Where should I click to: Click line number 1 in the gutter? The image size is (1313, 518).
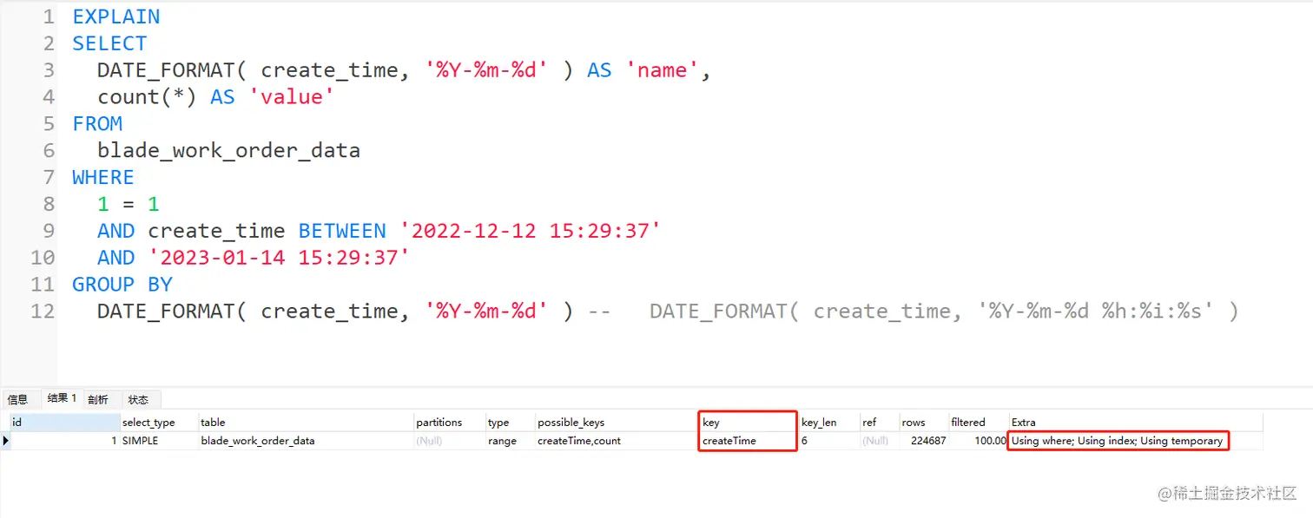pos(48,16)
